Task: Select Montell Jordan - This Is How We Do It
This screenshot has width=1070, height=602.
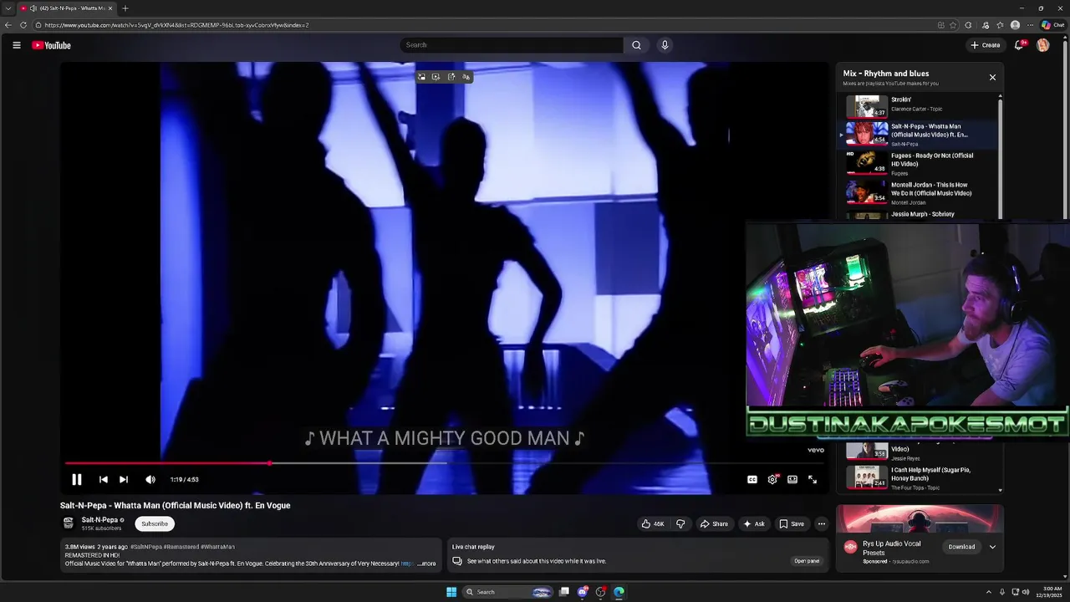Action: 918,192
